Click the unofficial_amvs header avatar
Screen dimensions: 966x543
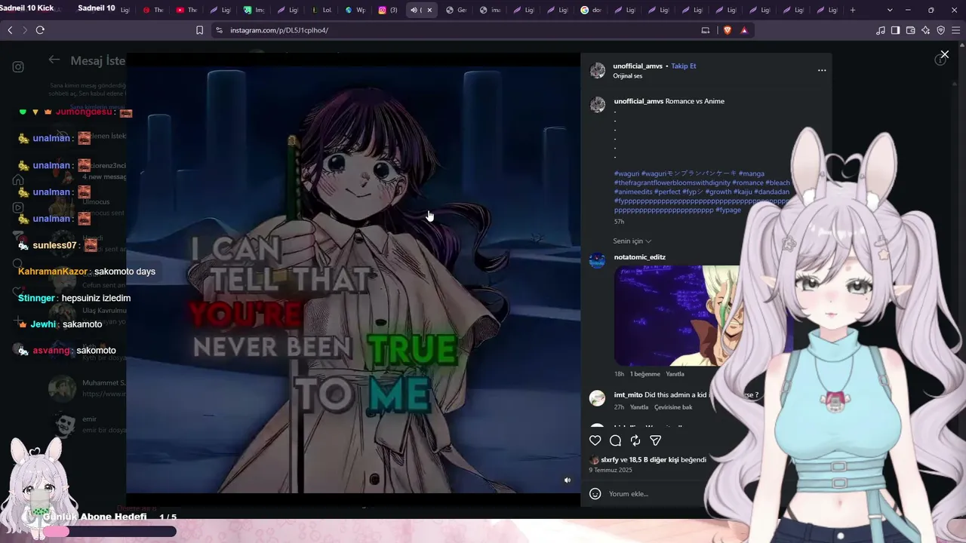pos(598,71)
